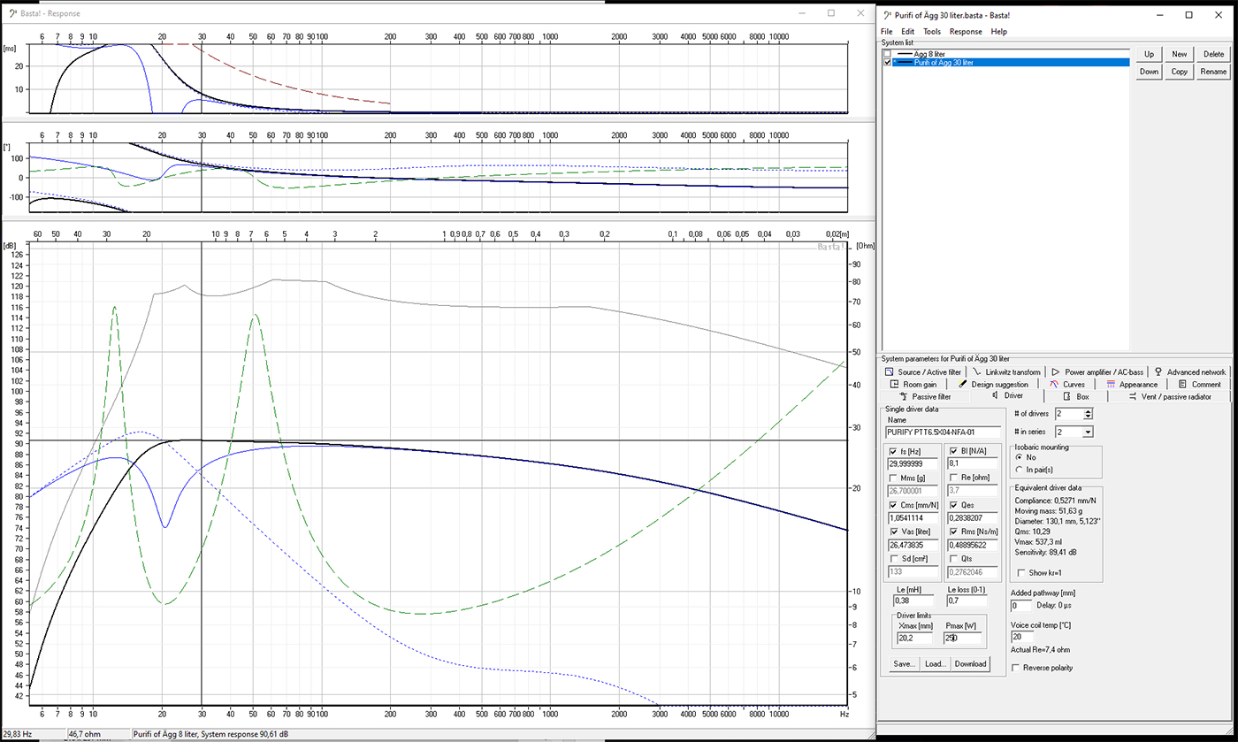
Task: Open the Edit menu
Action: [908, 31]
